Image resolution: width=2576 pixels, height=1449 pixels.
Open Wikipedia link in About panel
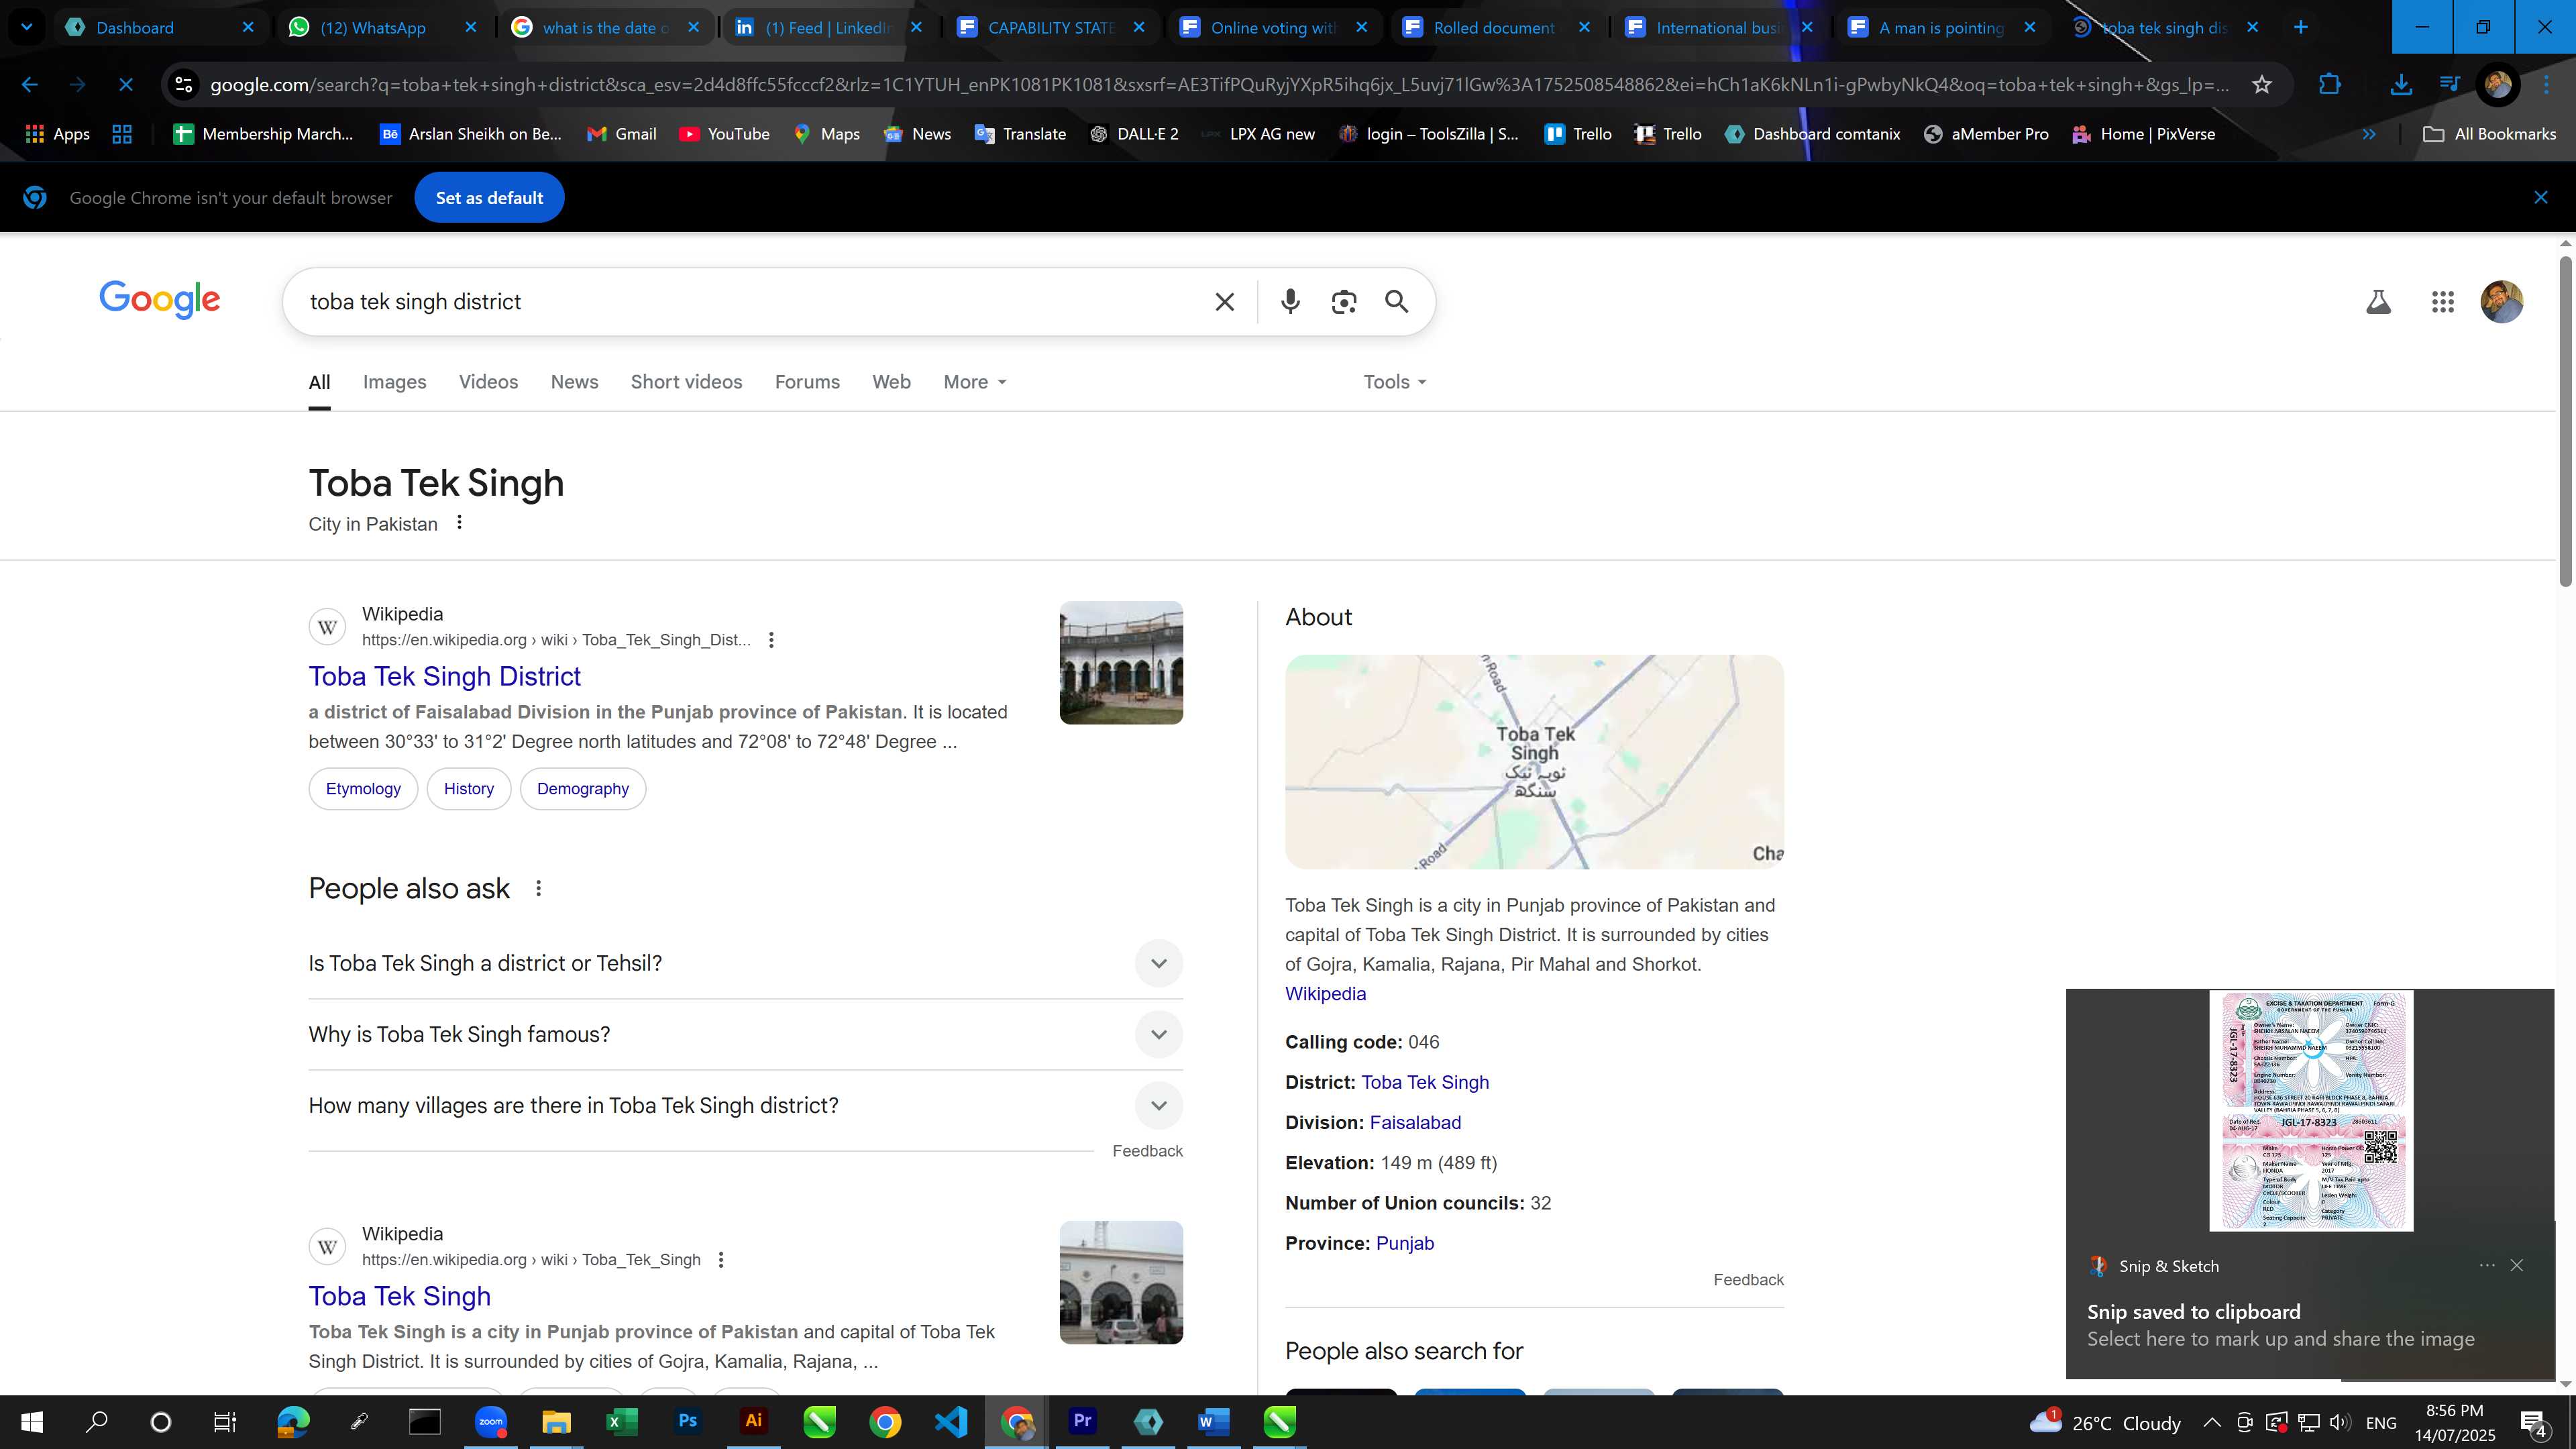1325,994
